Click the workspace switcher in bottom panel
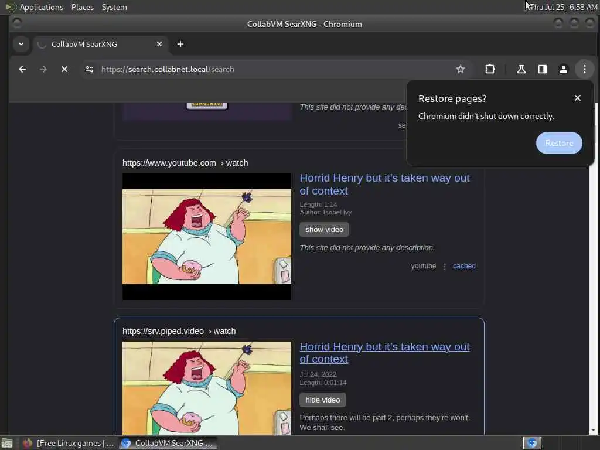The image size is (600, 450). (532, 443)
